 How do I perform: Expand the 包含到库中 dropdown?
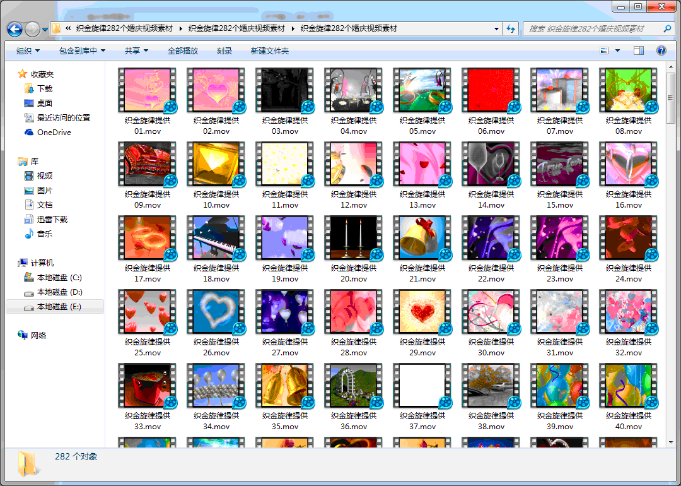click(x=82, y=50)
